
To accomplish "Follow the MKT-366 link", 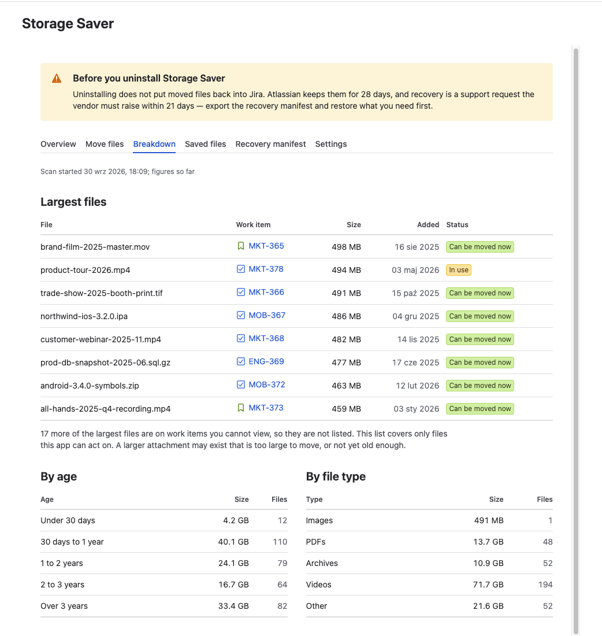I will (266, 292).
